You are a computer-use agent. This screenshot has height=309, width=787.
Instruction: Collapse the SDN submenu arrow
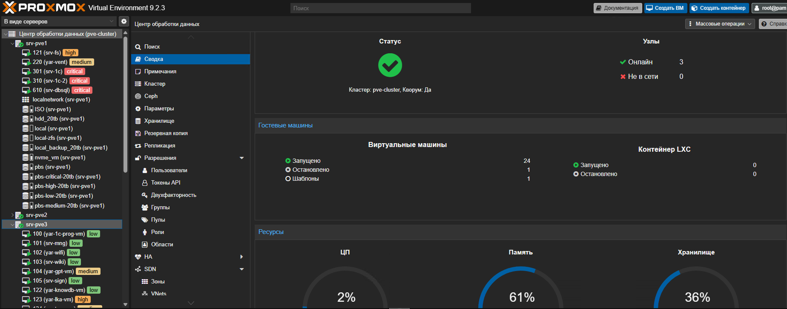(x=242, y=269)
